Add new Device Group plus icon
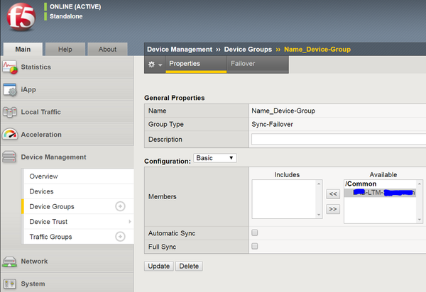 (120, 207)
